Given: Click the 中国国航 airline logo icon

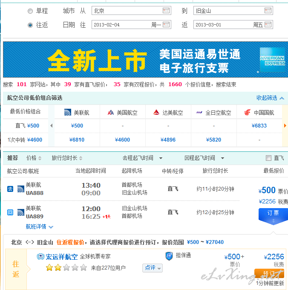Looking at the screenshot, I should click(248, 112).
